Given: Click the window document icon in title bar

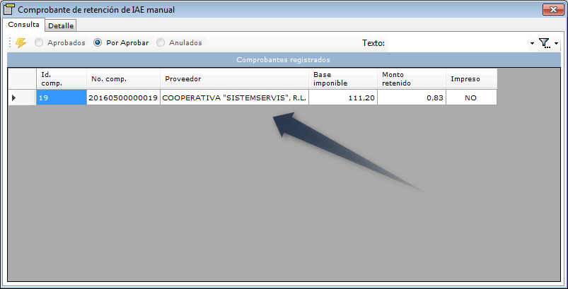Looking at the screenshot, I should (9, 10).
